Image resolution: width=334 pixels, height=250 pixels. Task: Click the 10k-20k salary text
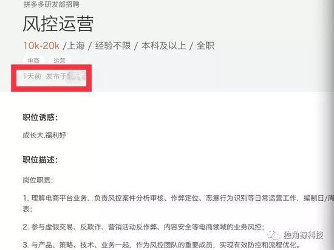[x=41, y=46]
